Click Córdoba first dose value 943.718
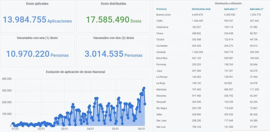 tap(229, 52)
